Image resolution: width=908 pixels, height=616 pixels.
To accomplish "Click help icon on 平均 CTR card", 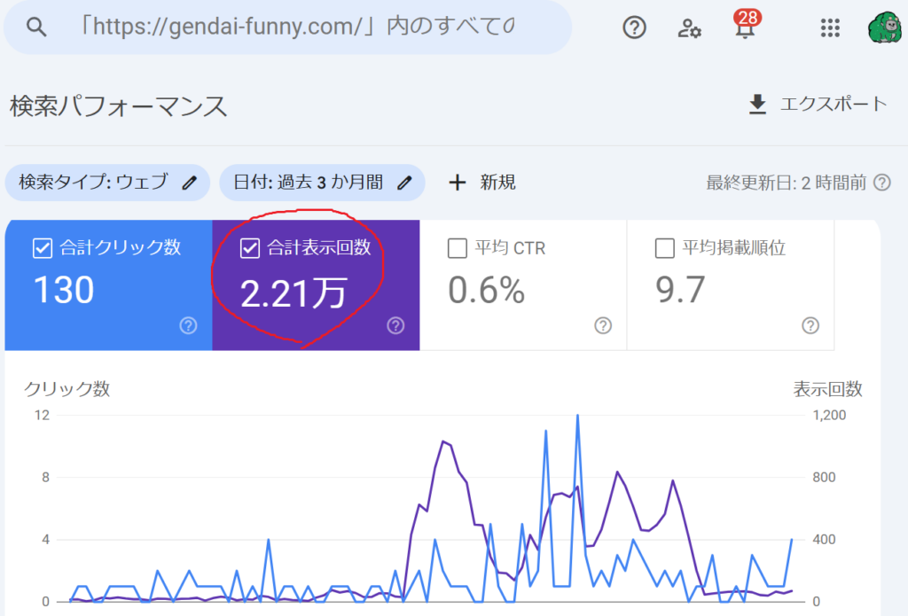I will (603, 325).
